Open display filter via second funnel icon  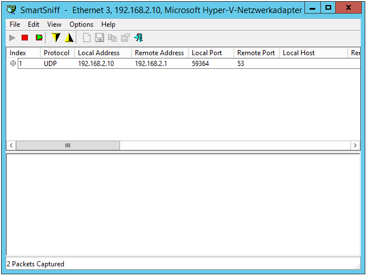tap(69, 38)
